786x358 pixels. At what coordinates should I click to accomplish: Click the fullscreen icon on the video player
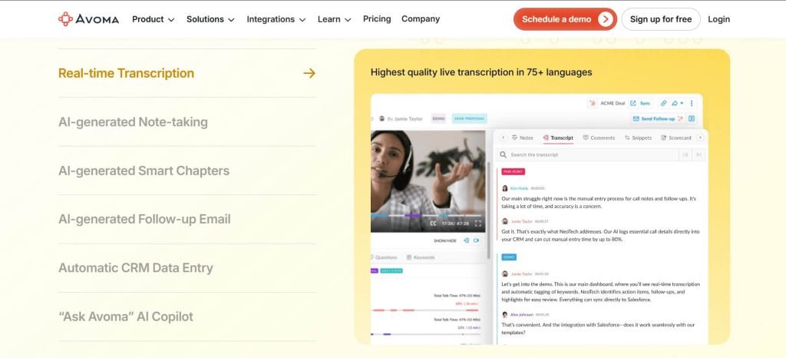pyautogui.click(x=477, y=224)
